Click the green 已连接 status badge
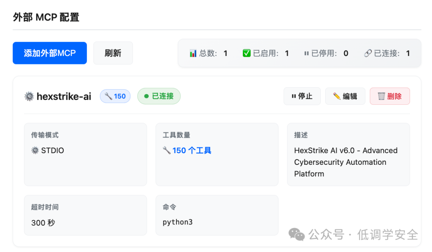Viewport: 432px width, 252px height. [x=159, y=96]
